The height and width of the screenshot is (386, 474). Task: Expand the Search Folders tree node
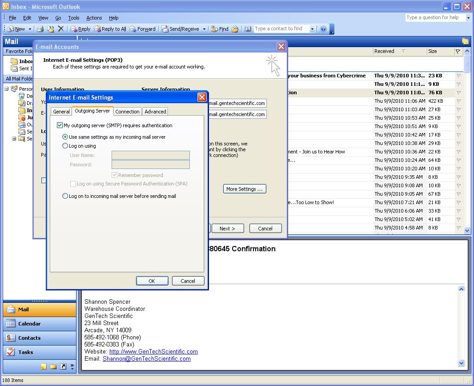(14, 138)
